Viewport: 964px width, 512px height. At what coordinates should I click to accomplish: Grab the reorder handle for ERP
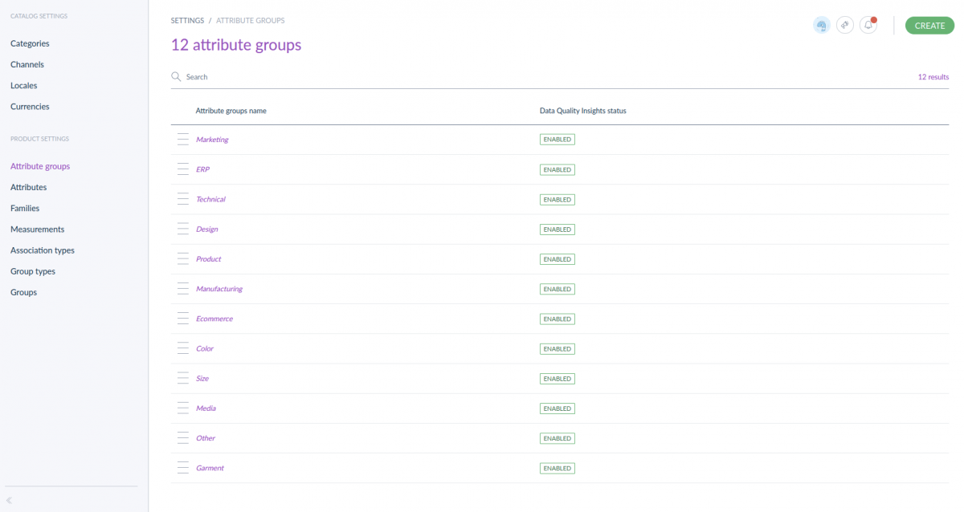(x=182, y=169)
